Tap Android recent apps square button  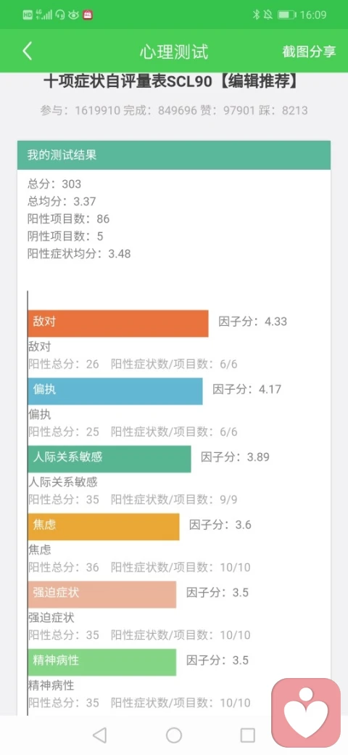pos(247,735)
